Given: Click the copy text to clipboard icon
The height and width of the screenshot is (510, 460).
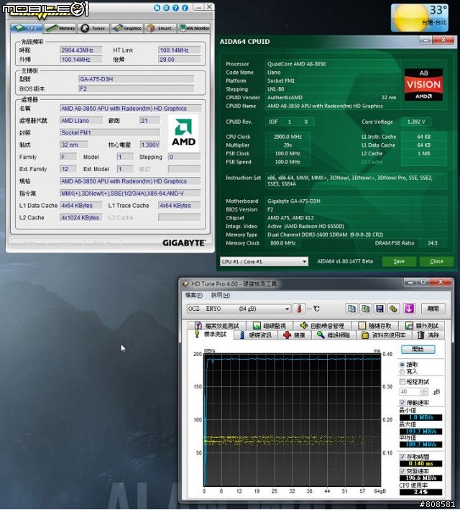Looking at the screenshot, I should 351,309.
